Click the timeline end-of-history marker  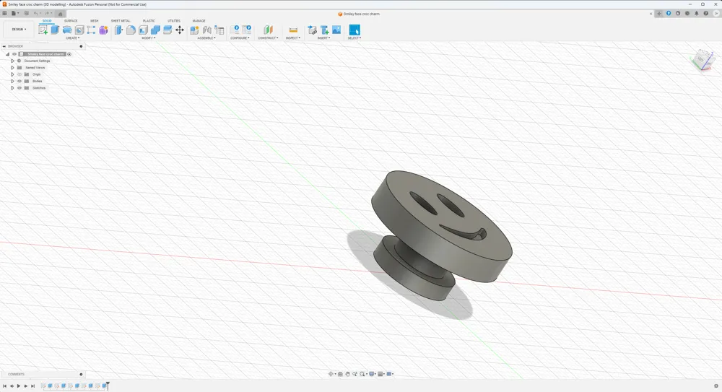(108, 386)
